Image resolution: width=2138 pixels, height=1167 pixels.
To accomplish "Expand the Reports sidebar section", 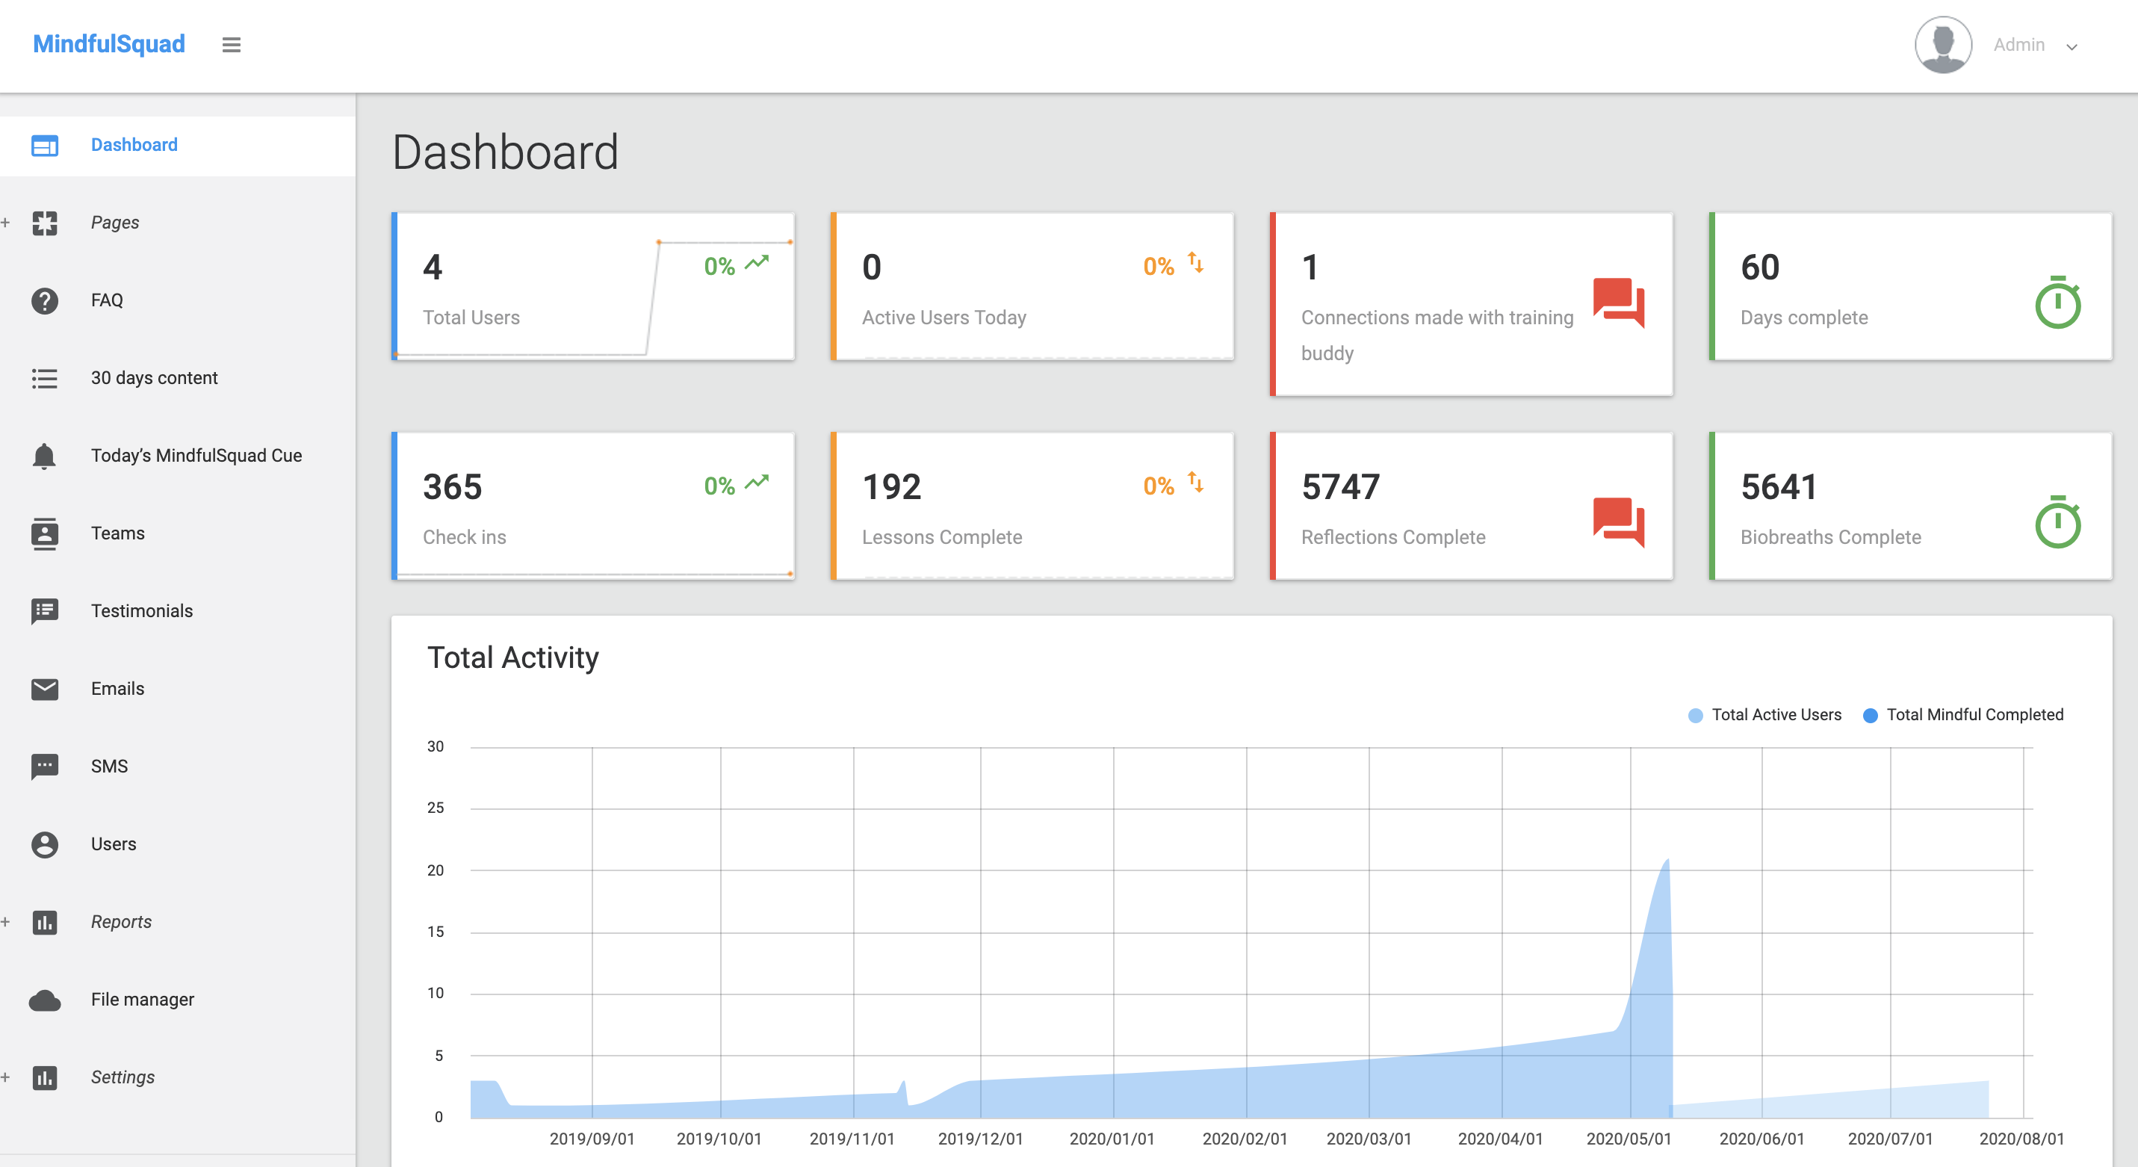I will point(121,922).
